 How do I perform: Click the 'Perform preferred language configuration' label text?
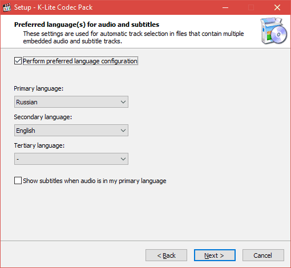(80, 61)
